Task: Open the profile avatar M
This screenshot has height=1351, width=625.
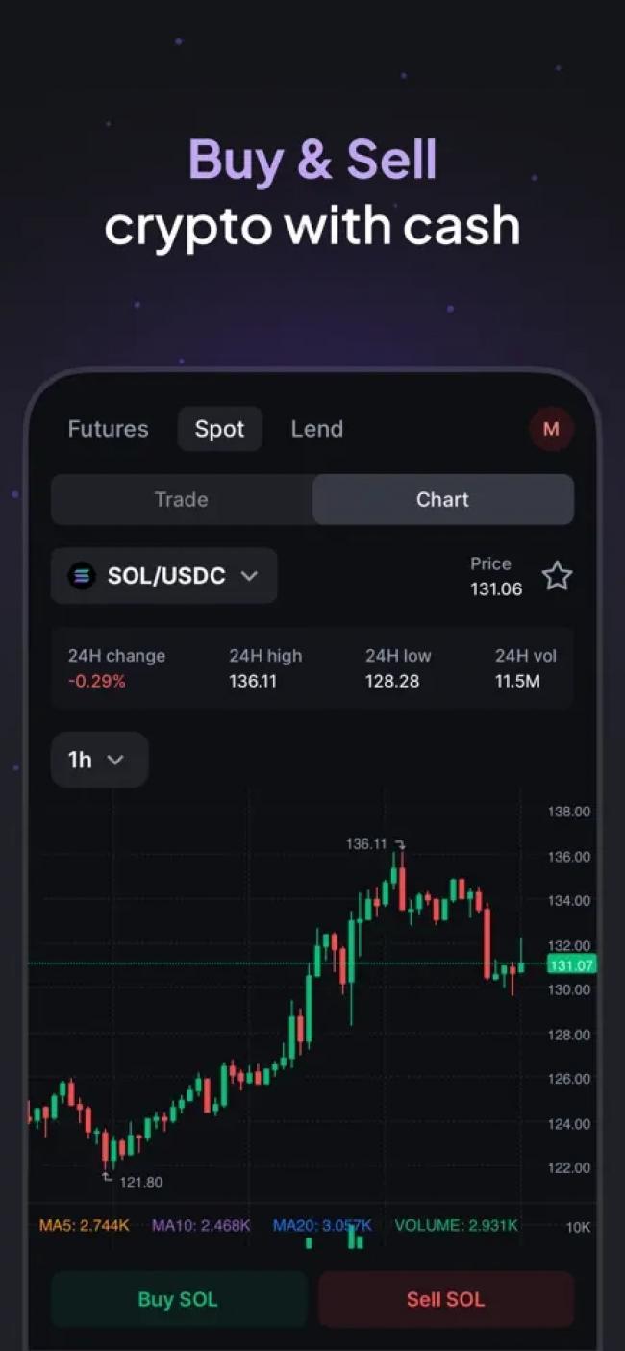Action: tap(551, 429)
